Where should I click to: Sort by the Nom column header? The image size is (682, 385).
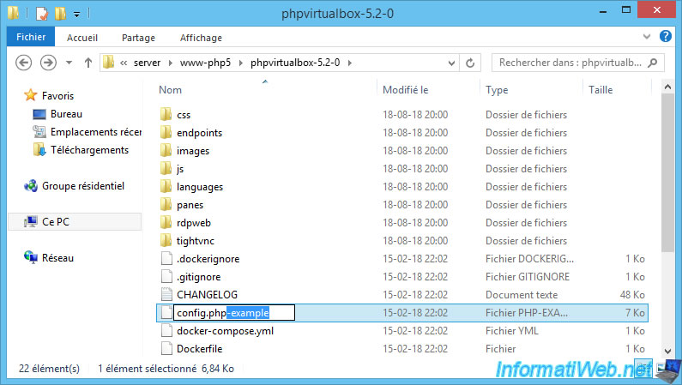(x=170, y=90)
